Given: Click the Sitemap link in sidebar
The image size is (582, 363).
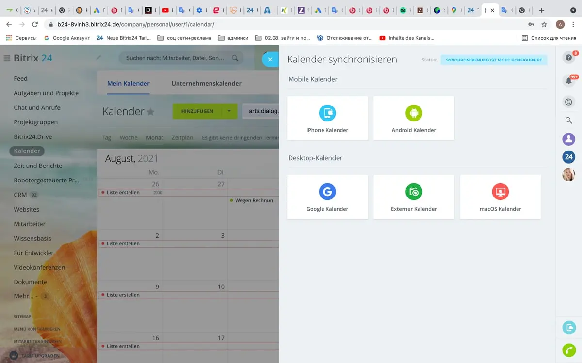Looking at the screenshot, I should (x=22, y=317).
